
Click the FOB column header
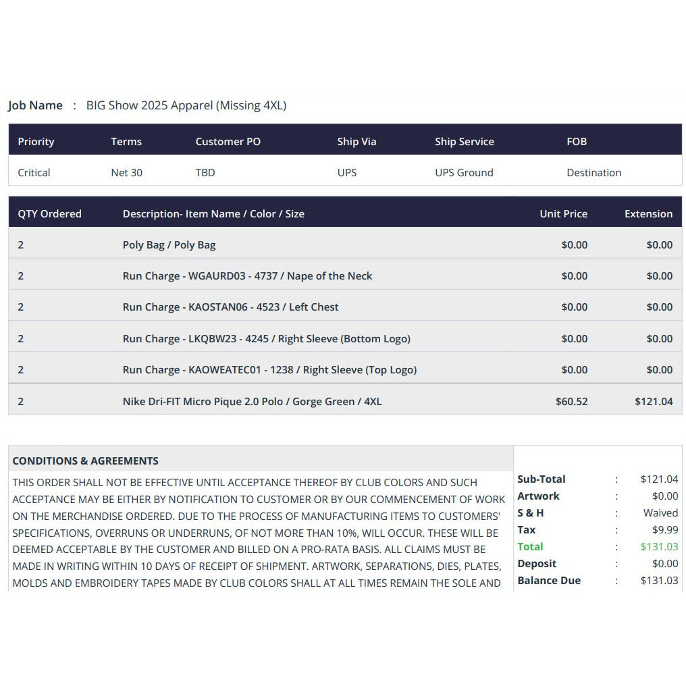(x=576, y=141)
